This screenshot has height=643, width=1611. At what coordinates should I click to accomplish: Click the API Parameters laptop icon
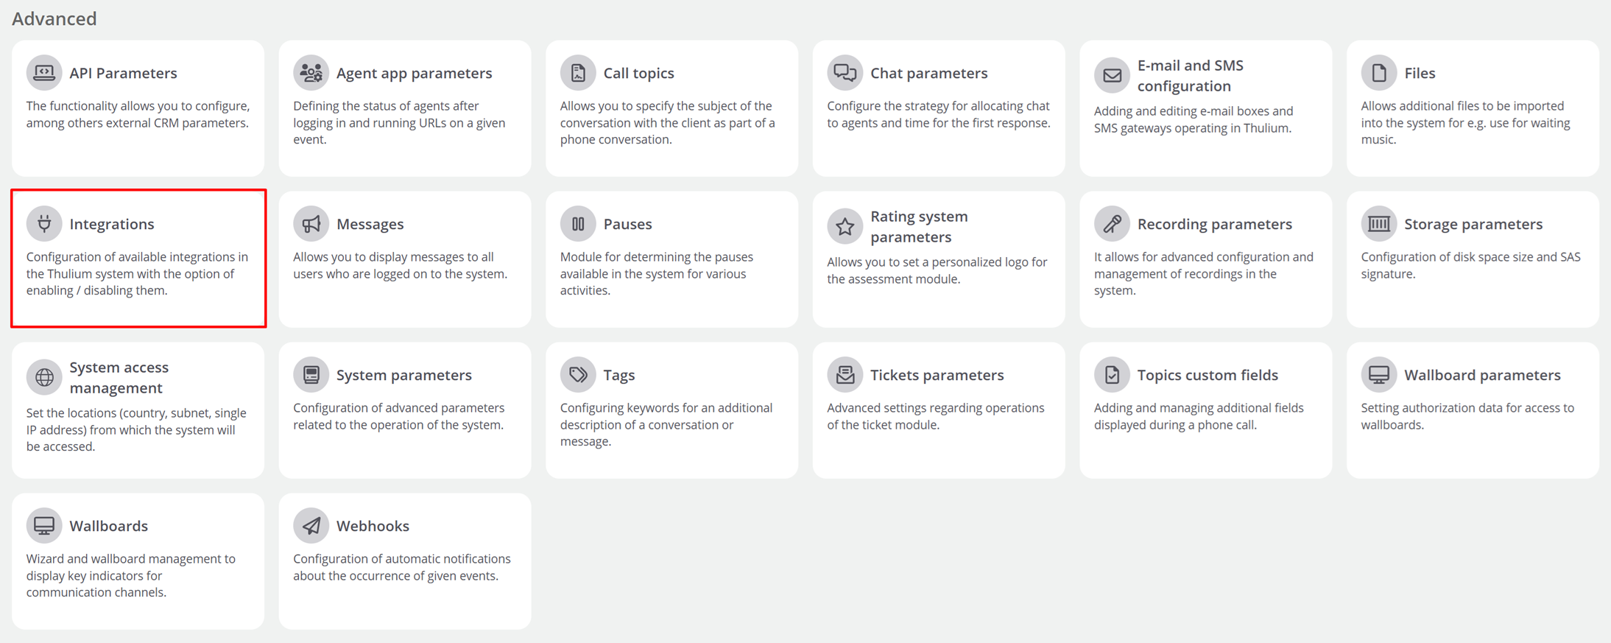44,73
